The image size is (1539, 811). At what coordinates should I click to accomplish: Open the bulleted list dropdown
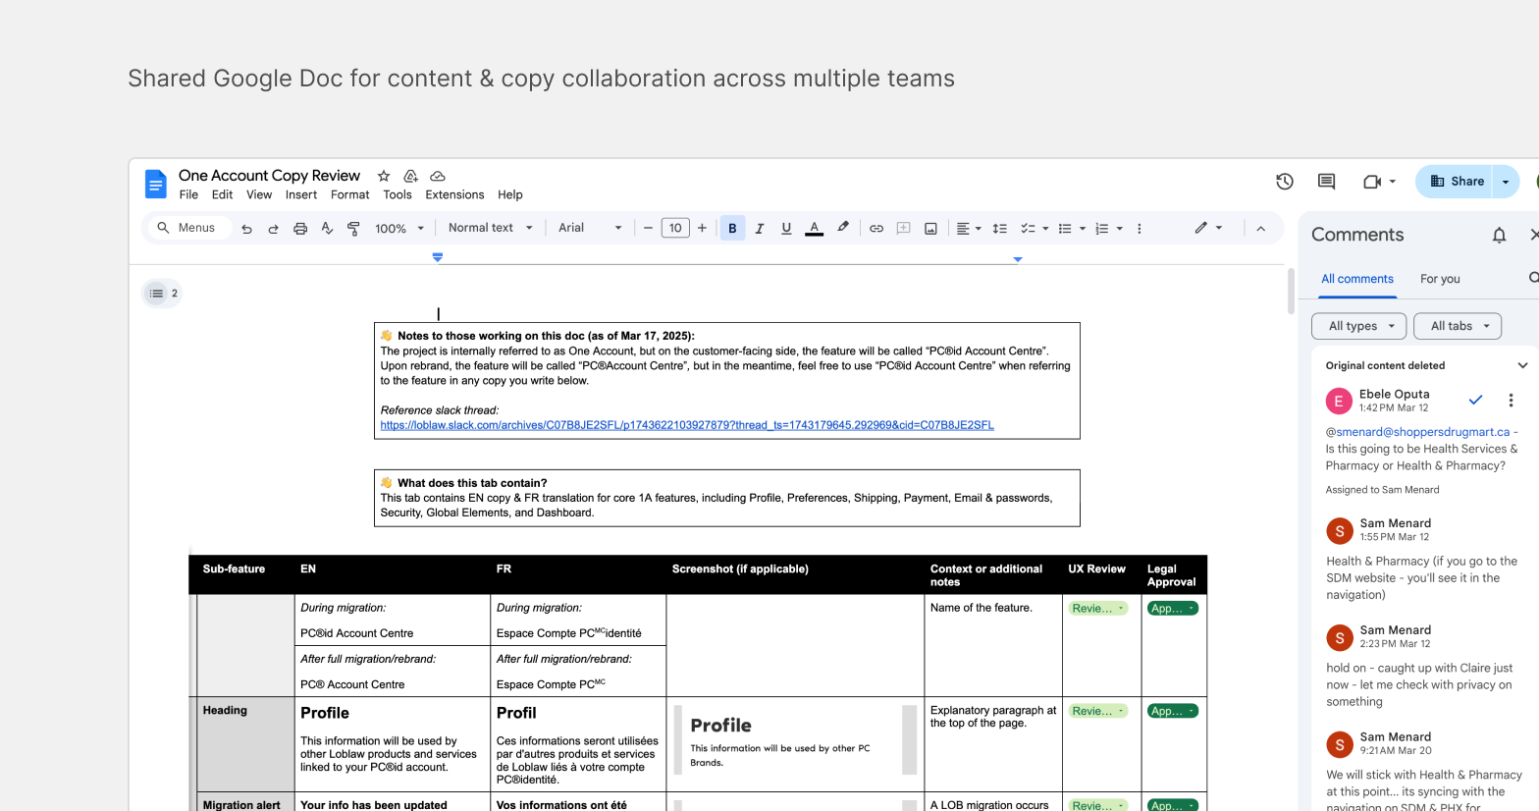pos(1072,228)
